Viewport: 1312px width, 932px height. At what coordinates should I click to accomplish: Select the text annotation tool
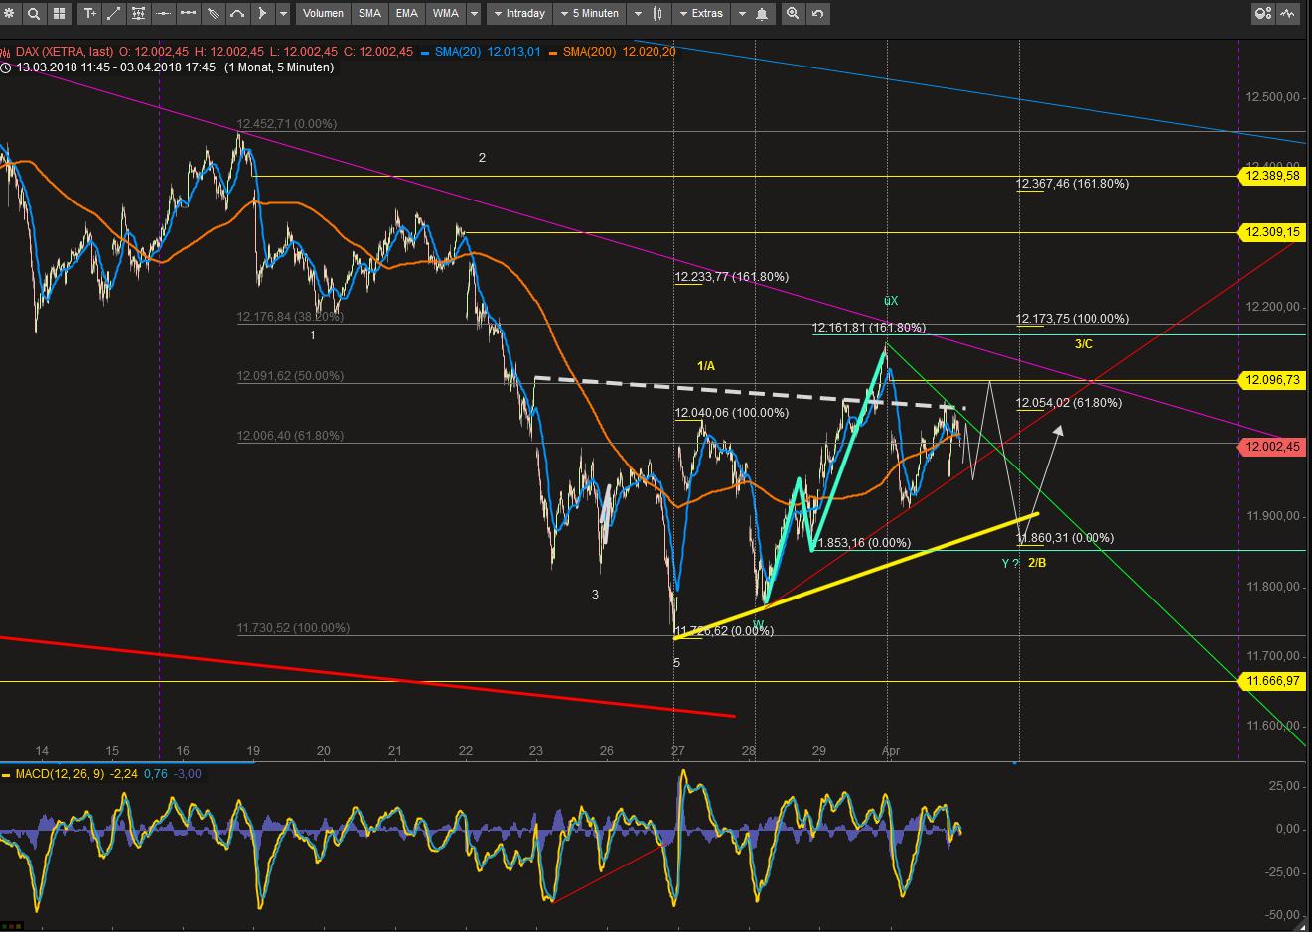(90, 14)
